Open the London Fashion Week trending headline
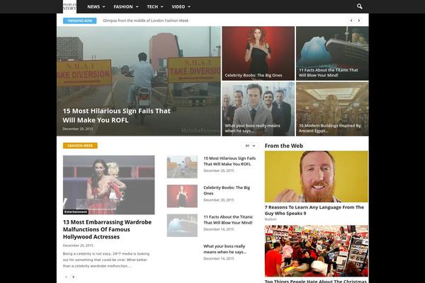Image resolution: width=425 pixels, height=283 pixels. [x=145, y=21]
